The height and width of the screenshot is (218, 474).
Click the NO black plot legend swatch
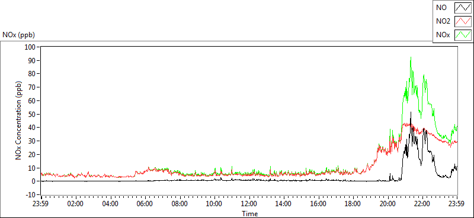(463, 8)
